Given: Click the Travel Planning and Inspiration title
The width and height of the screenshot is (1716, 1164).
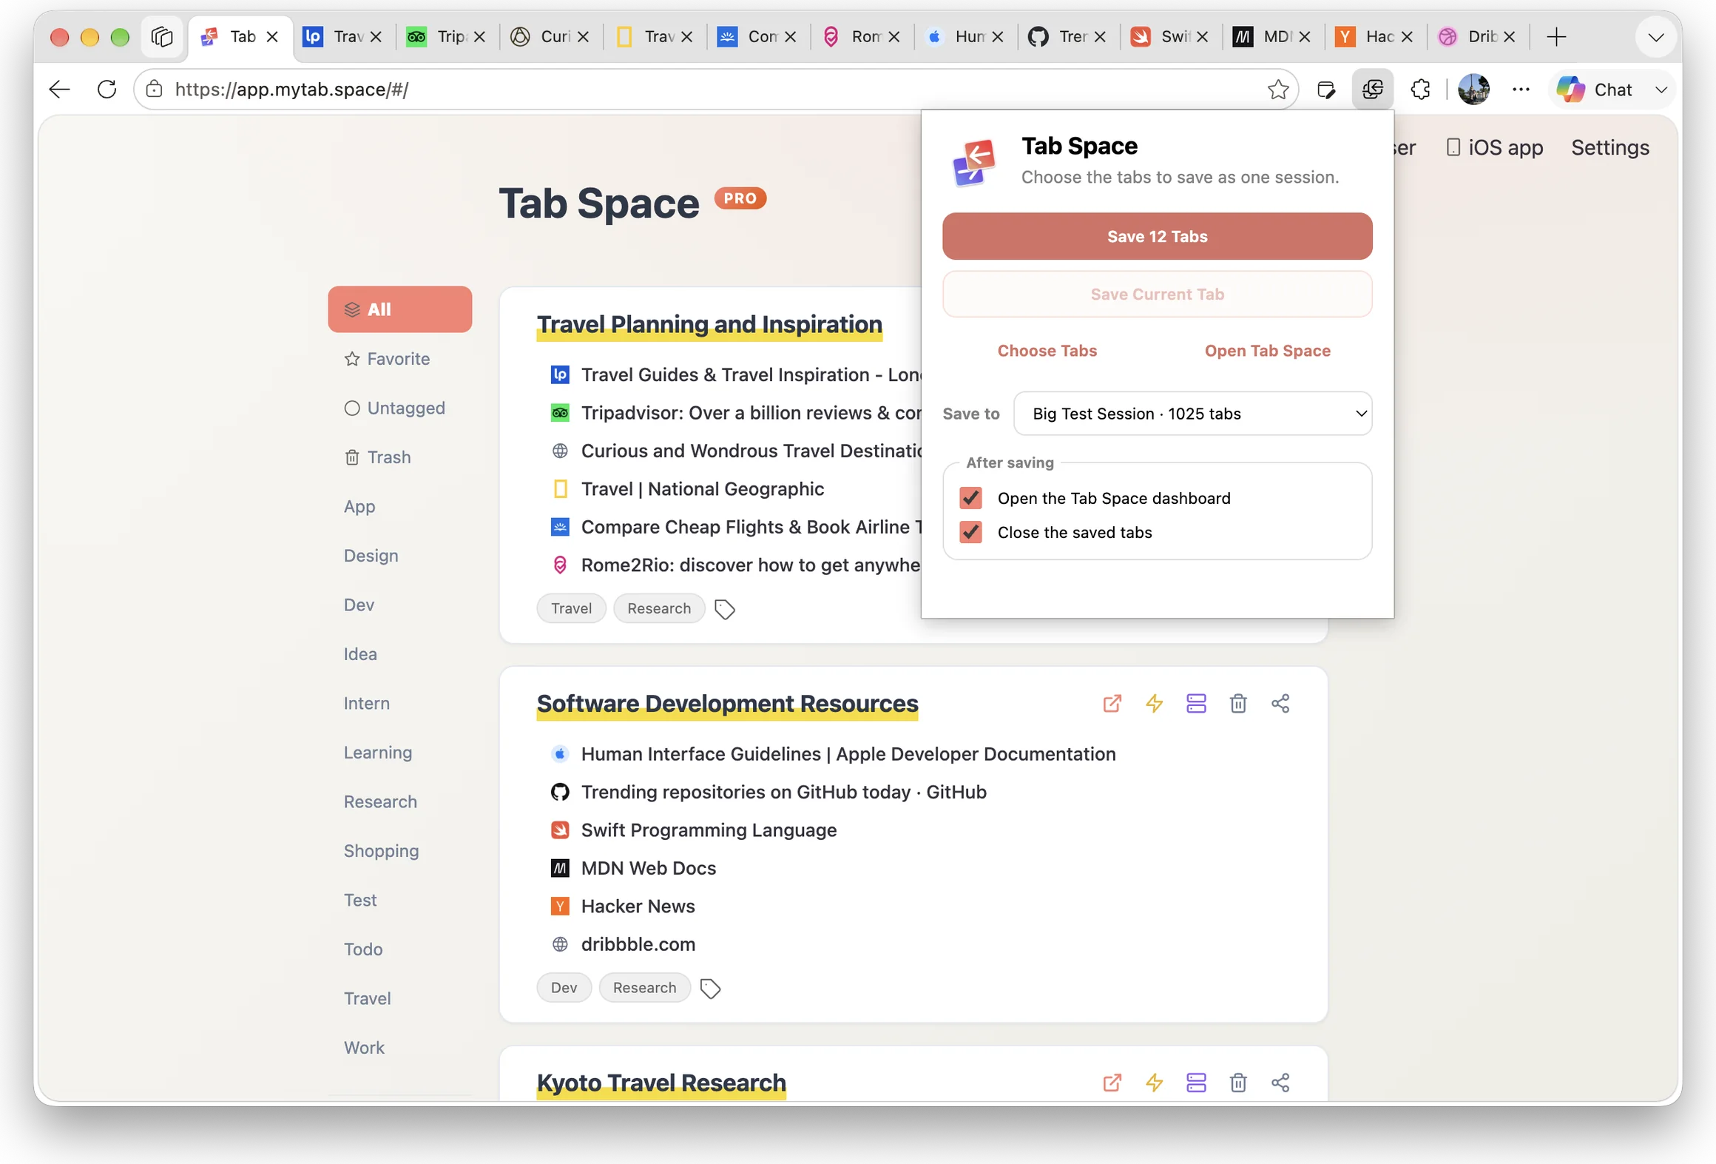Looking at the screenshot, I should (x=709, y=324).
